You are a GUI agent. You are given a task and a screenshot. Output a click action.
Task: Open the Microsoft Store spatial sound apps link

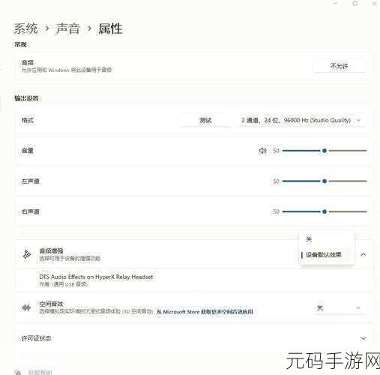pos(205,312)
